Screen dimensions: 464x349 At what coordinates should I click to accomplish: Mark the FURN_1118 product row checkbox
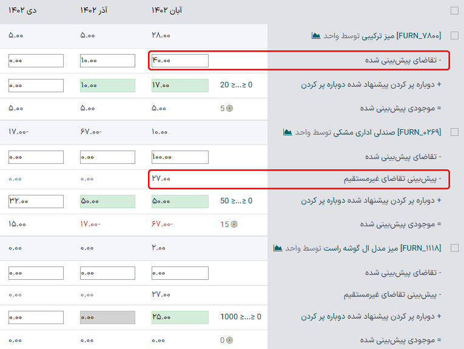(x=454, y=248)
